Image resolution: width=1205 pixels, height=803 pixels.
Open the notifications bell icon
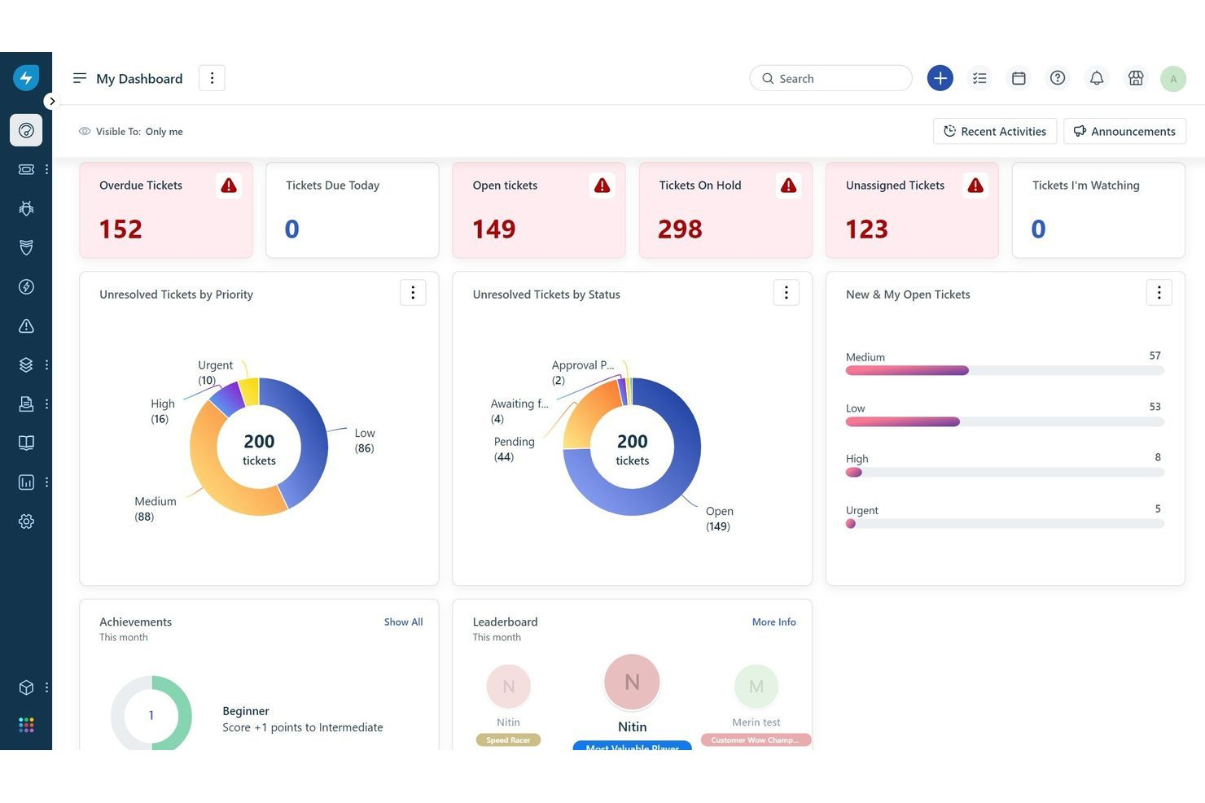(x=1097, y=78)
